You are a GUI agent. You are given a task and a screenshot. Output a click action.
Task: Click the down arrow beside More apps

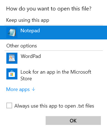33,89
